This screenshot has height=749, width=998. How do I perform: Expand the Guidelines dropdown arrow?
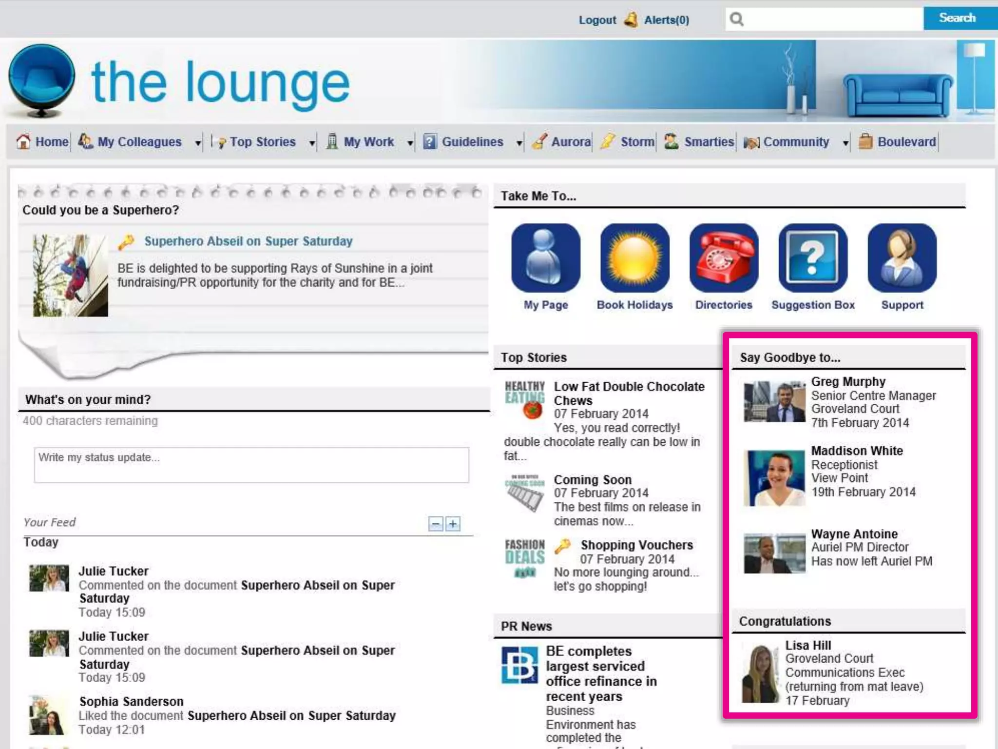coord(519,143)
